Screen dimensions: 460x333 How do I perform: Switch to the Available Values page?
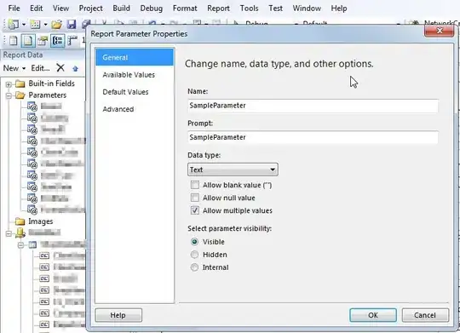129,75
